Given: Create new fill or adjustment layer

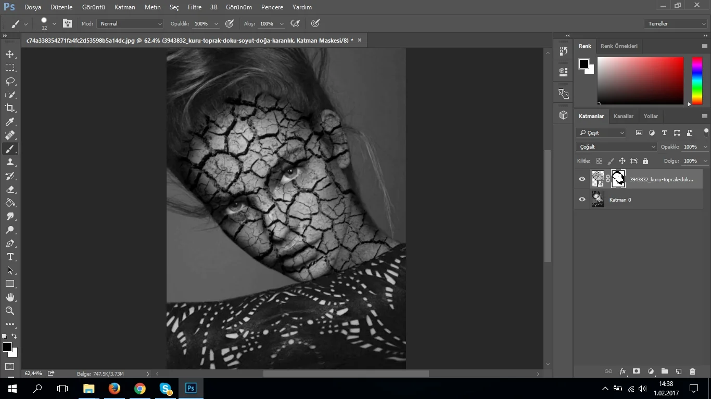Looking at the screenshot, I should click(x=651, y=371).
